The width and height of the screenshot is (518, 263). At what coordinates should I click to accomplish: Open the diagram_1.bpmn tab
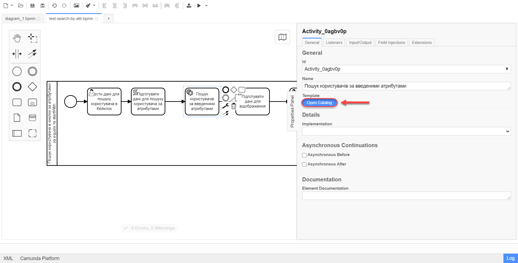point(20,19)
